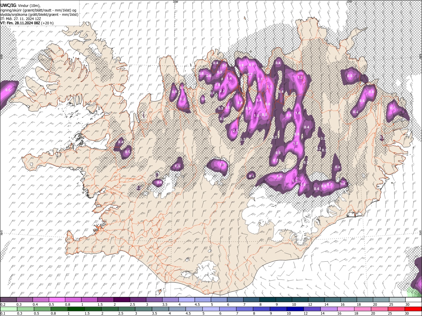Click the '1.9' precipitation value on the map
The image size is (422, 316).
click(222, 165)
